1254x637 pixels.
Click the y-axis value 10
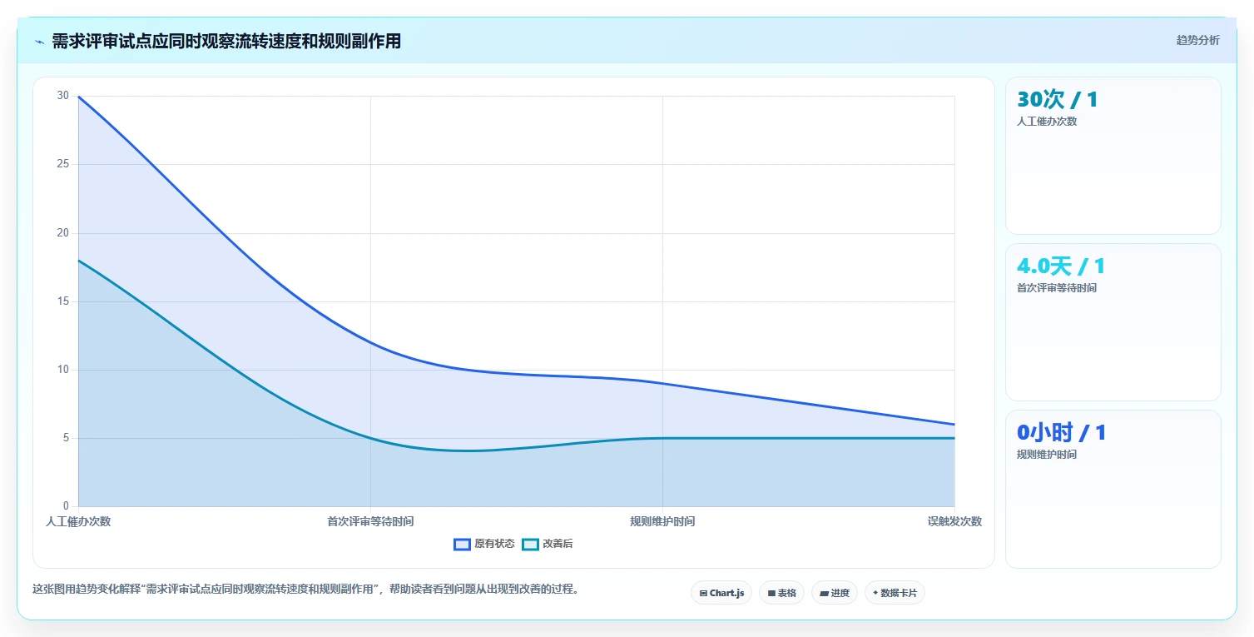click(63, 370)
